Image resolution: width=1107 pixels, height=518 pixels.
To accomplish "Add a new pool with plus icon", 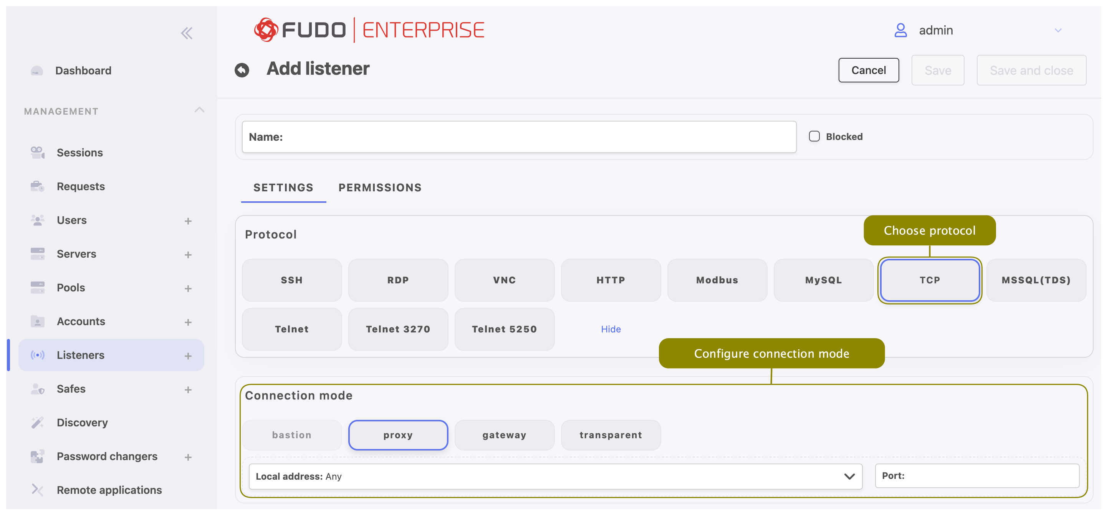I will [188, 288].
